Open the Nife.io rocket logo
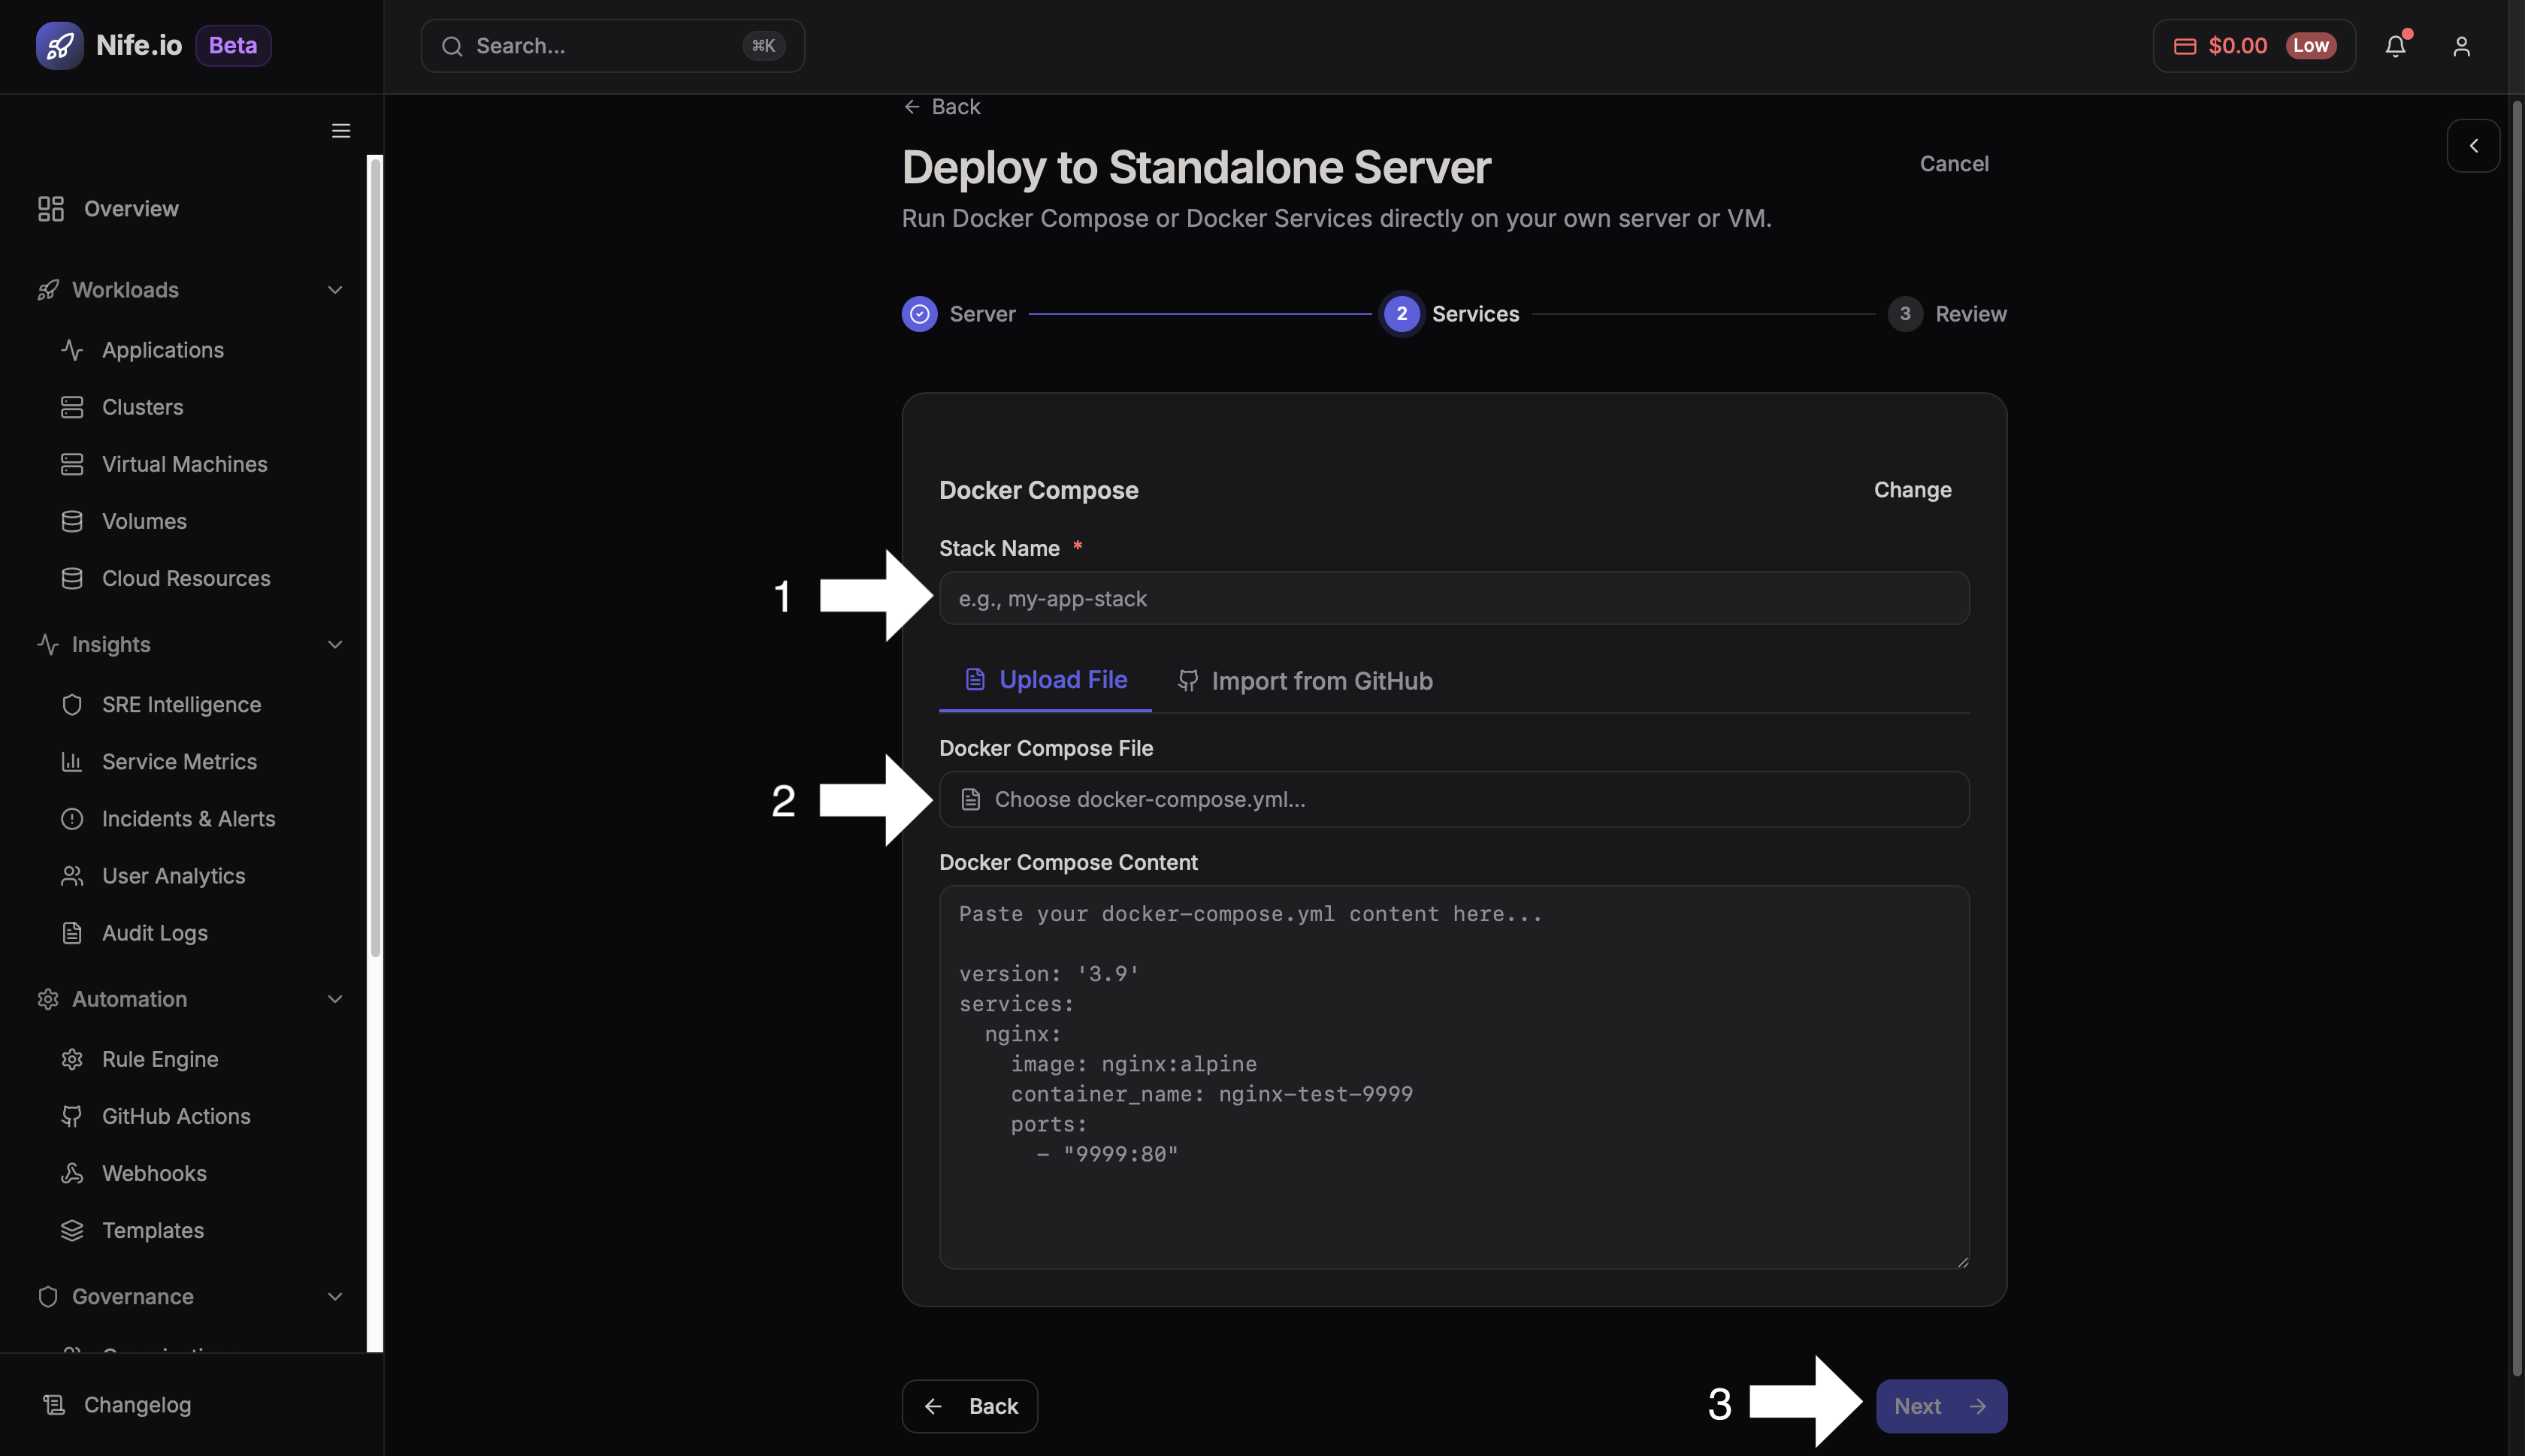Screen dimensions: 2525x1456 point(59,45)
